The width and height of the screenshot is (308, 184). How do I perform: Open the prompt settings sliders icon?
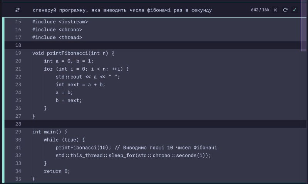pos(17,10)
